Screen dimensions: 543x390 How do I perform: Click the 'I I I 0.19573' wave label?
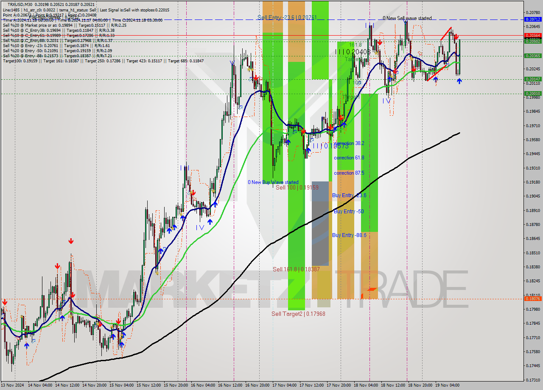(330, 146)
